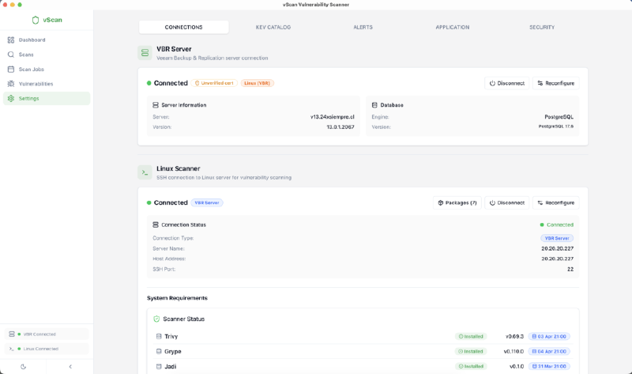This screenshot has height=374, width=632.
Task: Click the power icon on VBR Disconnect button
Action: (x=492, y=83)
